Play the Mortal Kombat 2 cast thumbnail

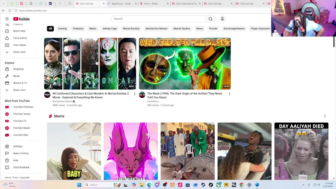coord(90,64)
